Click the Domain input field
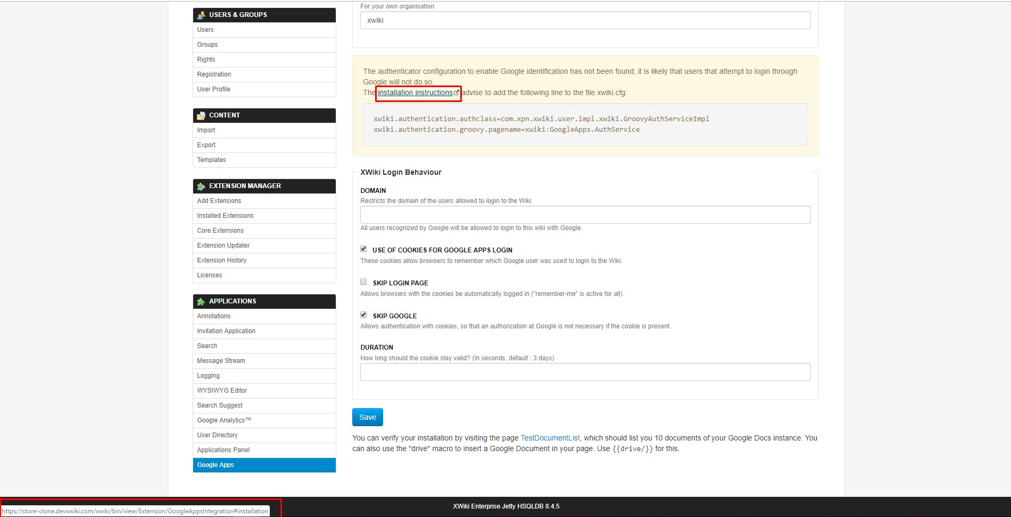The width and height of the screenshot is (1011, 517). click(585, 215)
